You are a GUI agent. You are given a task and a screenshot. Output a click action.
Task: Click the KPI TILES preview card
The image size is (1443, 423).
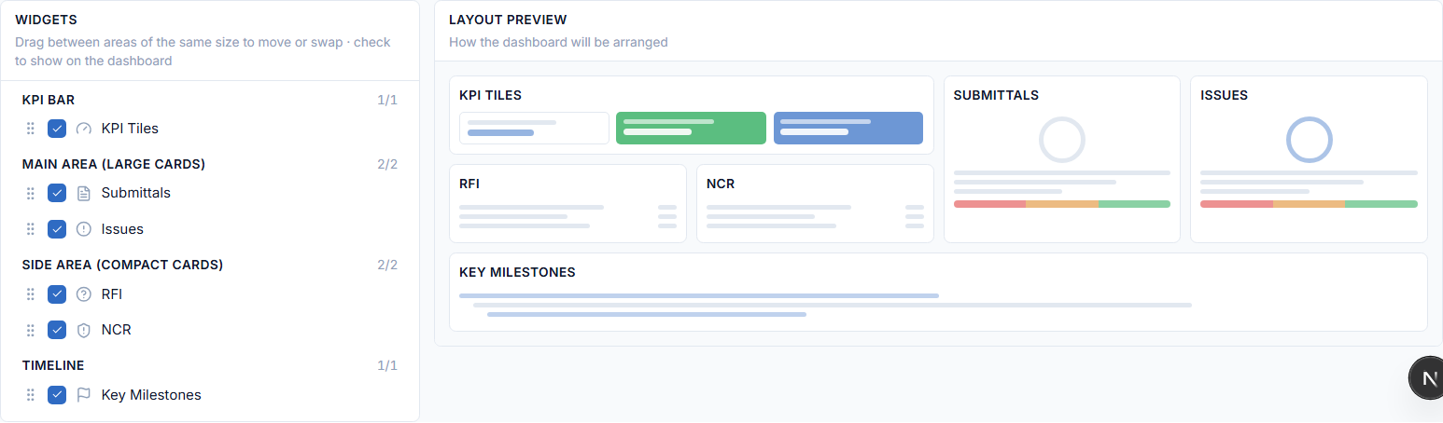point(692,115)
